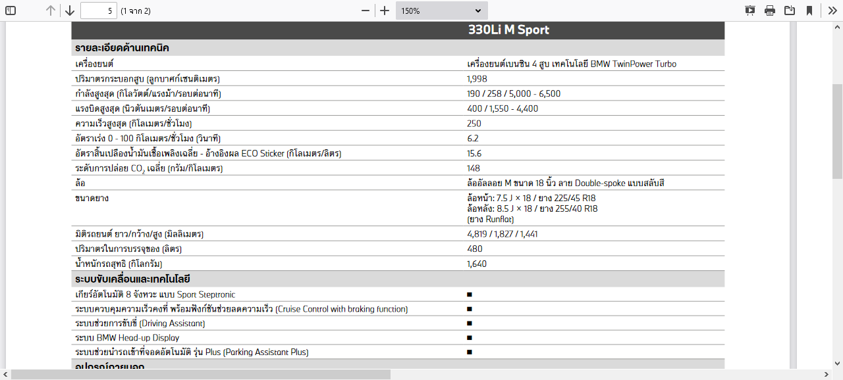Click the 'กำลังสูงสุด' row label
Screen dimensions: 843x380
(x=148, y=93)
